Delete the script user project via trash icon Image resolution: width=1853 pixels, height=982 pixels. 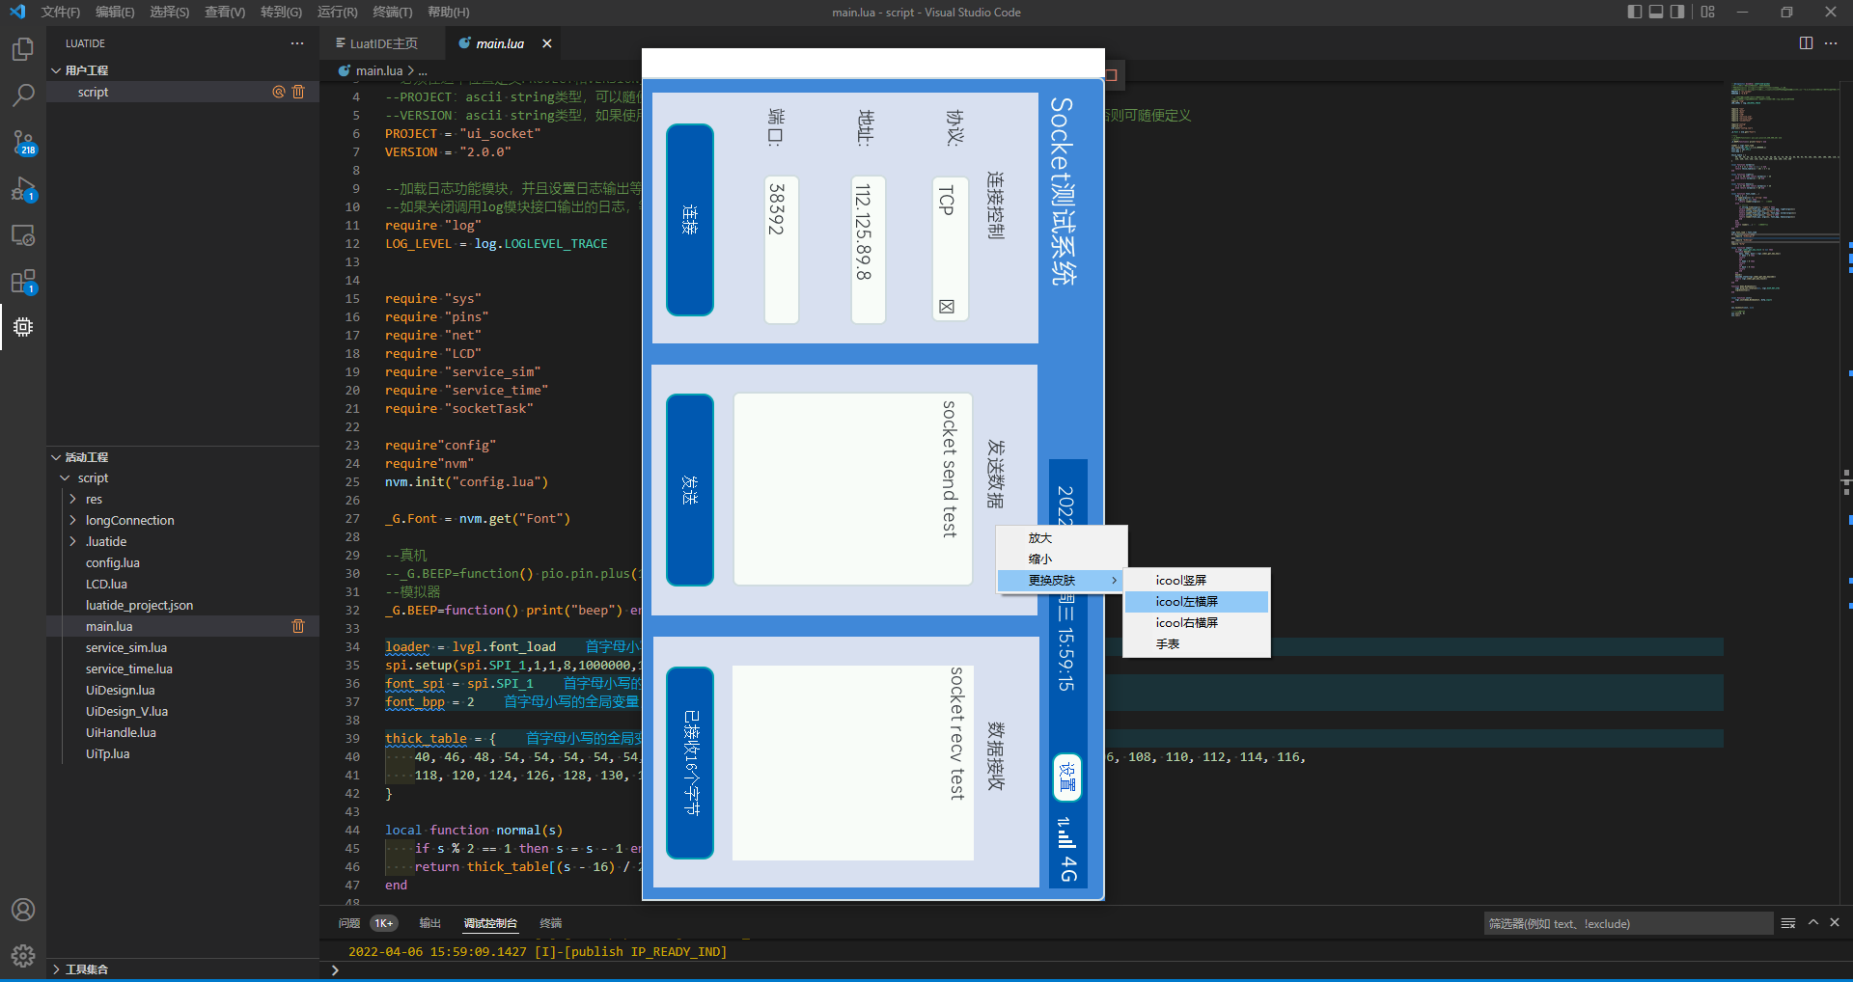point(298,92)
